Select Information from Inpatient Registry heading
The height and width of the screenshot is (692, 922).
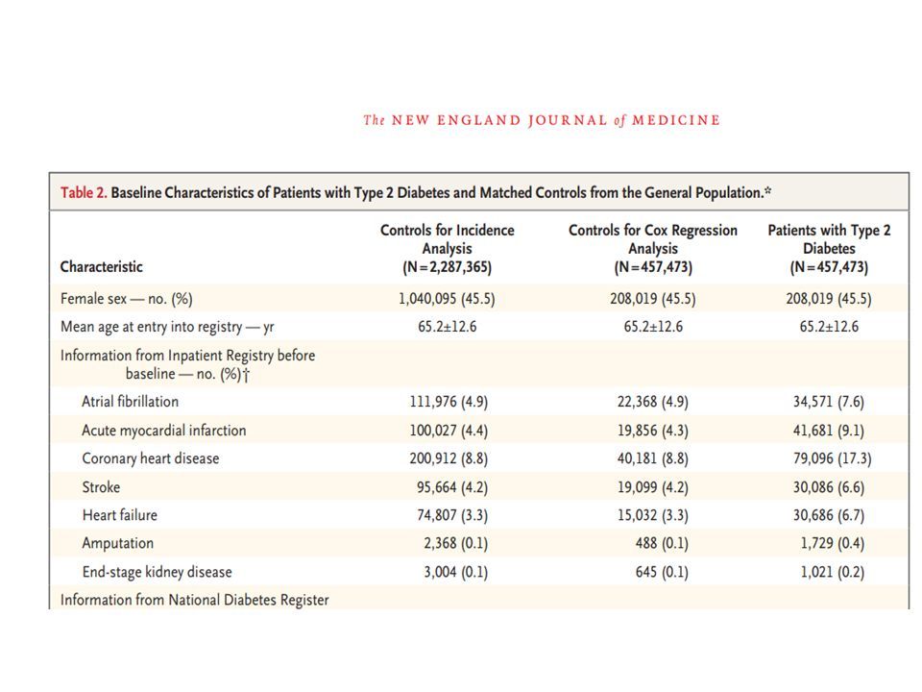[187, 365]
